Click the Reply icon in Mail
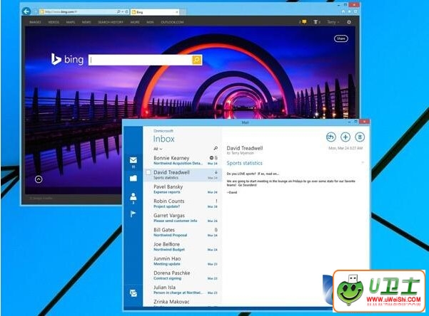 click(x=330, y=137)
